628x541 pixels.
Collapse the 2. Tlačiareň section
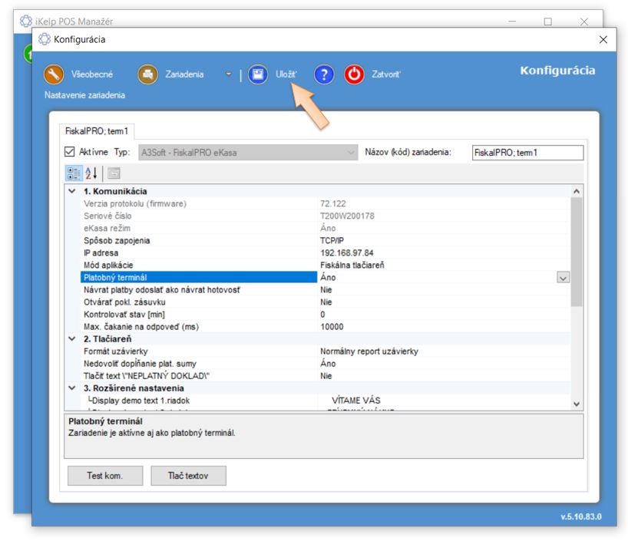pos(72,339)
